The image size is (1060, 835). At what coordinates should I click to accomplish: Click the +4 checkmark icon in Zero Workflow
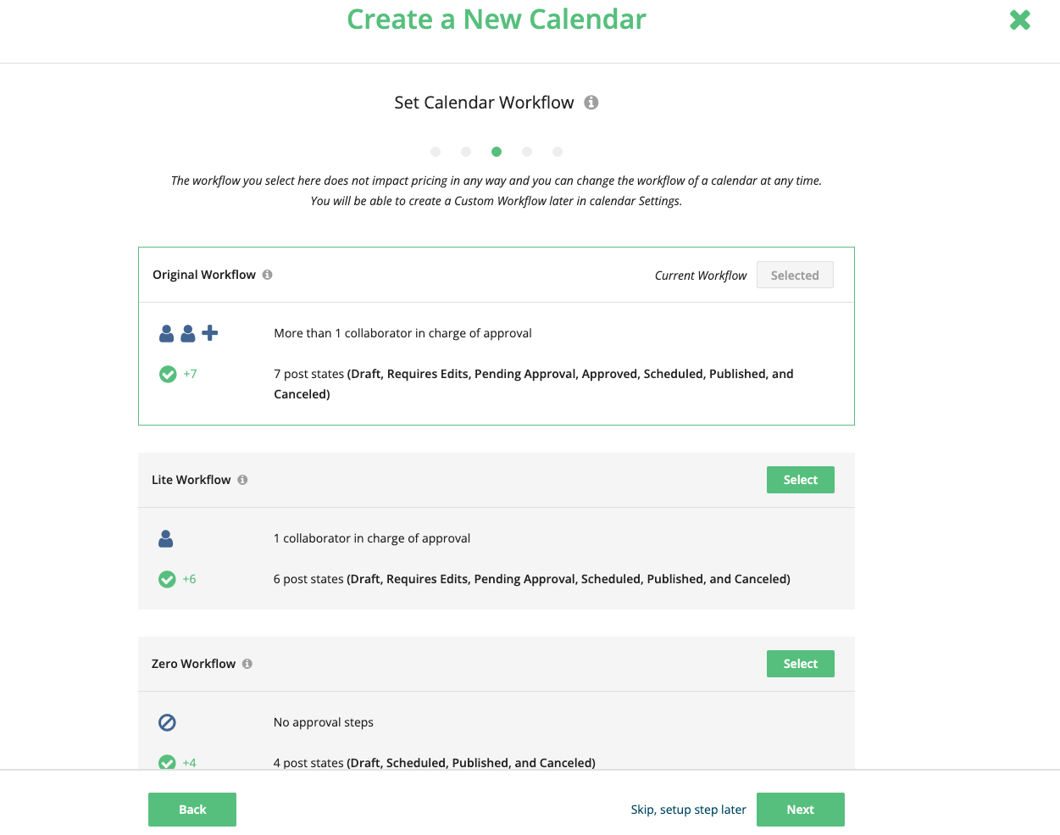[x=167, y=763]
